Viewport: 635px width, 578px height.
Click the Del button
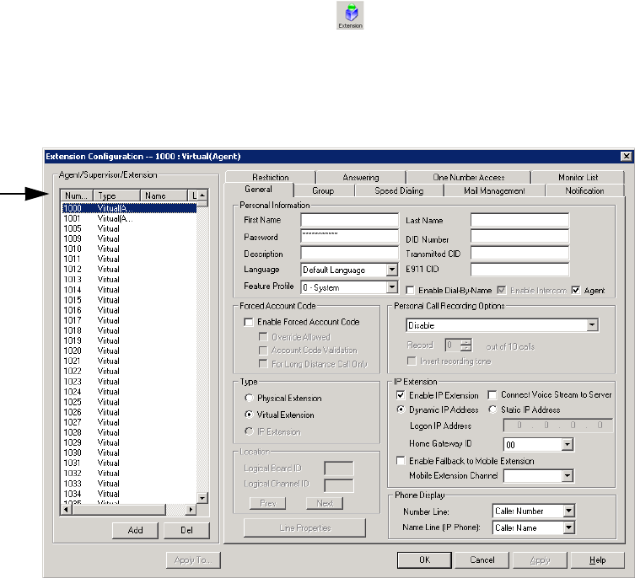click(186, 530)
